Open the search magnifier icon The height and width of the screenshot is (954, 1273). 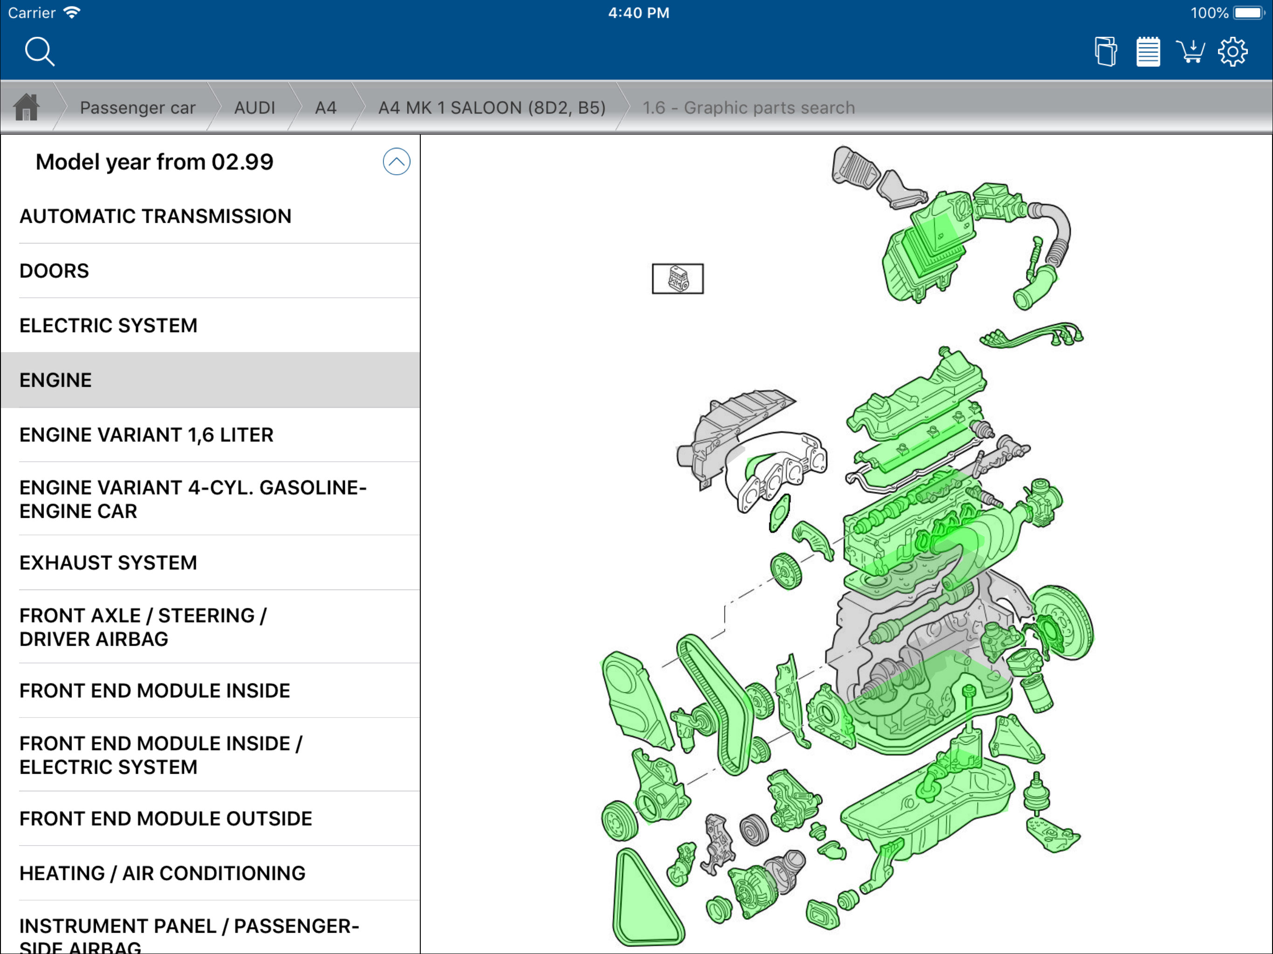(39, 52)
